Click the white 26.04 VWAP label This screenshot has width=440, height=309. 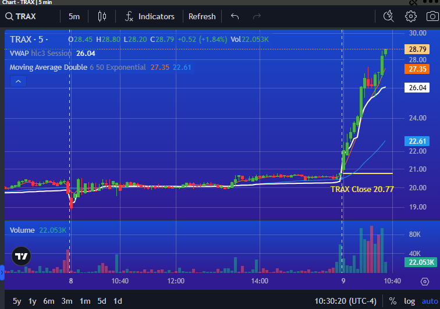tap(417, 88)
